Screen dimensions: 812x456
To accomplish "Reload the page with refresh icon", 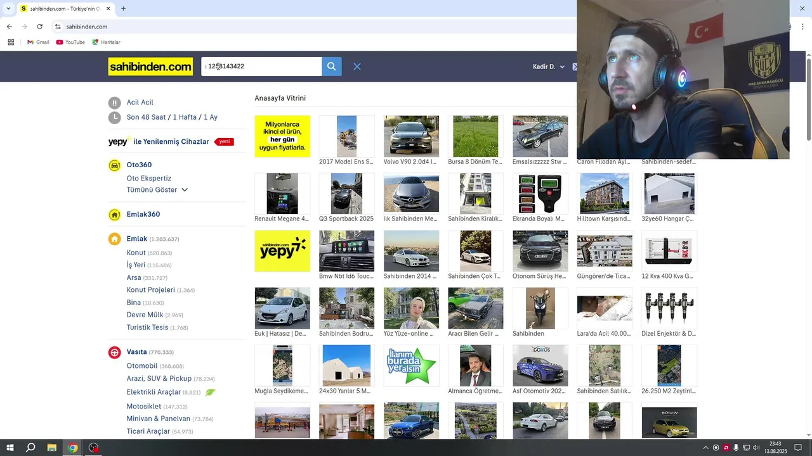I will pyautogui.click(x=39, y=27).
